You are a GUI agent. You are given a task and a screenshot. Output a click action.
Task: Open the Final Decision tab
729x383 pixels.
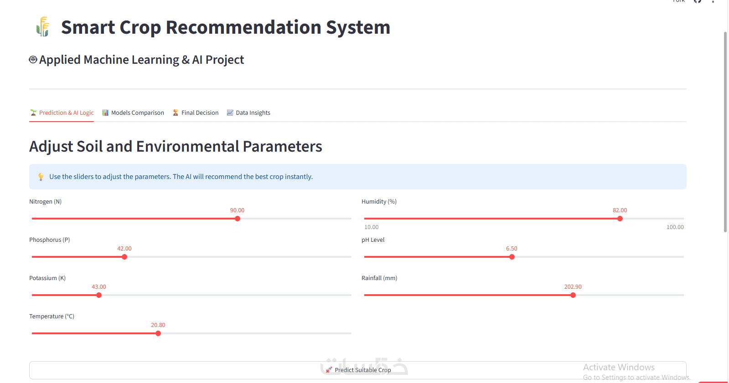(196, 112)
